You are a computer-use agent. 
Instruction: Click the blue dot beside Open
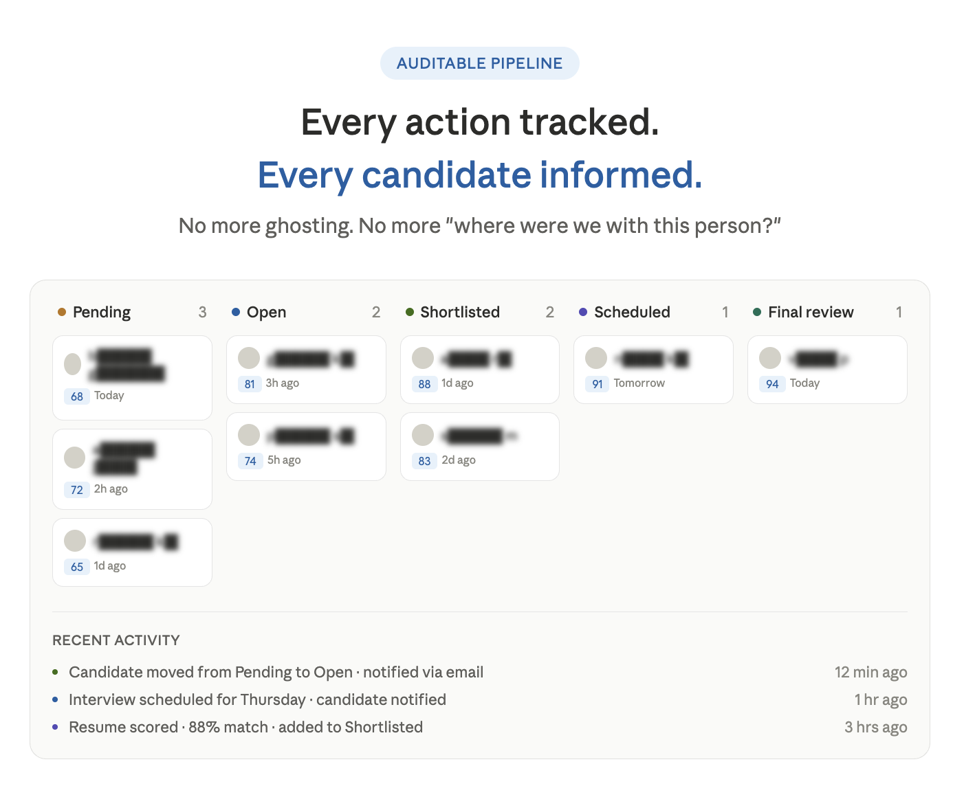tap(236, 312)
